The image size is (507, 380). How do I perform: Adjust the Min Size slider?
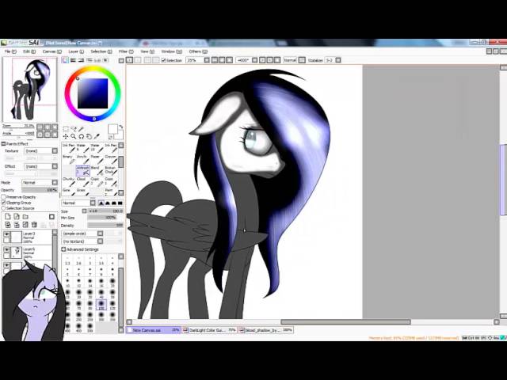pyautogui.click(x=105, y=218)
